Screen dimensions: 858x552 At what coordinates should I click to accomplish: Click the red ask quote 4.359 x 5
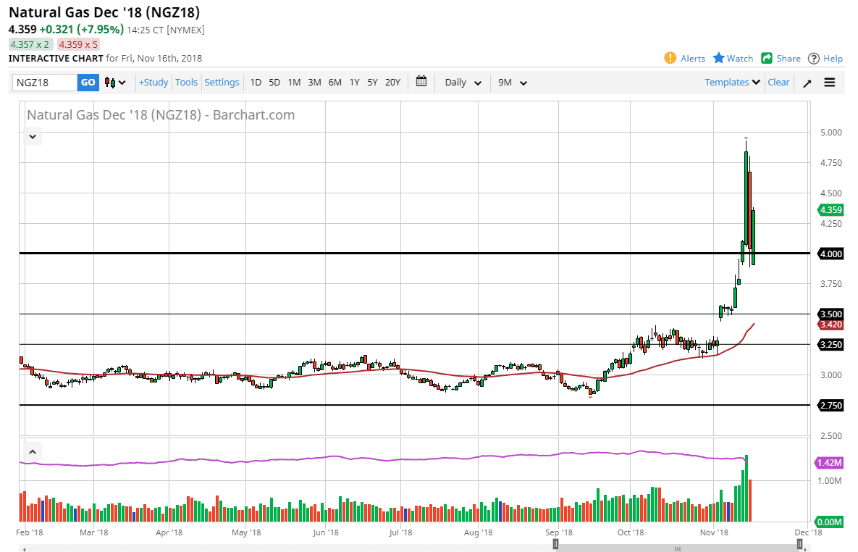tap(78, 44)
